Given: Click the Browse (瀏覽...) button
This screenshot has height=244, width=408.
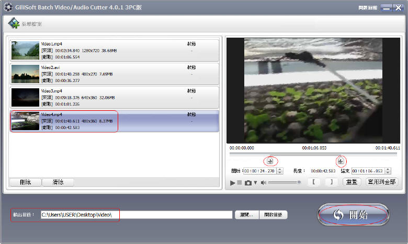Looking at the screenshot, I should point(247,215).
